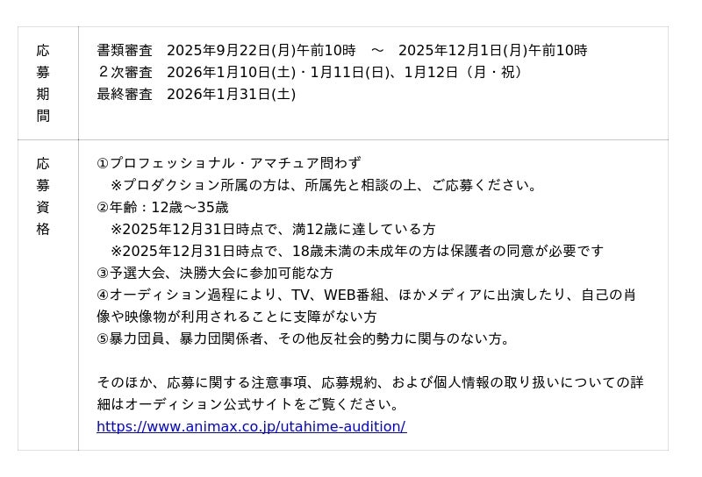
Task: Click the start date 2025年9月22日(月)午前10時
Action: [x=261, y=50]
